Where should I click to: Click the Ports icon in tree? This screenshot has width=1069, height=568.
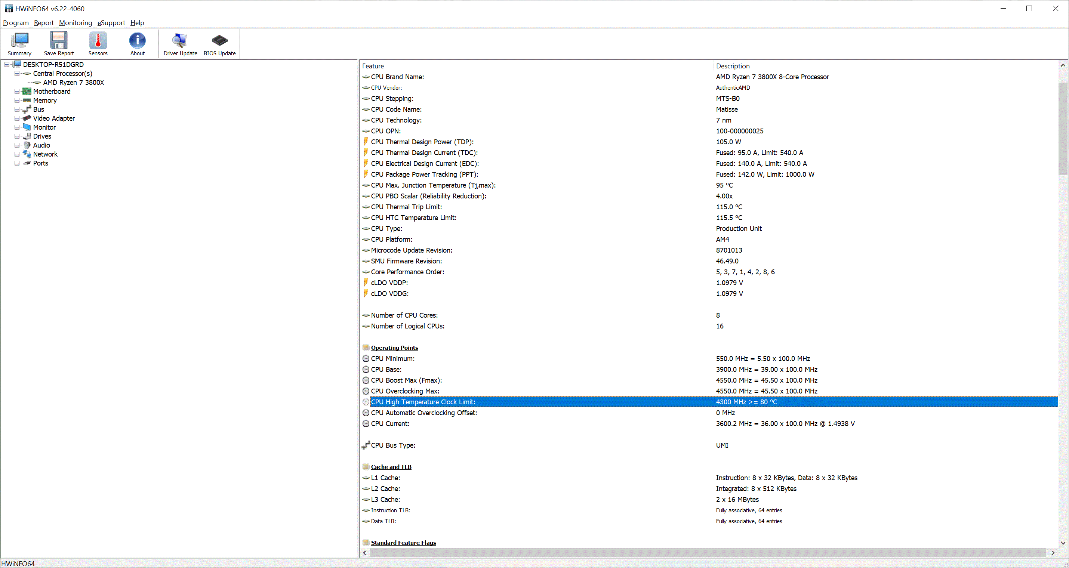pos(27,163)
